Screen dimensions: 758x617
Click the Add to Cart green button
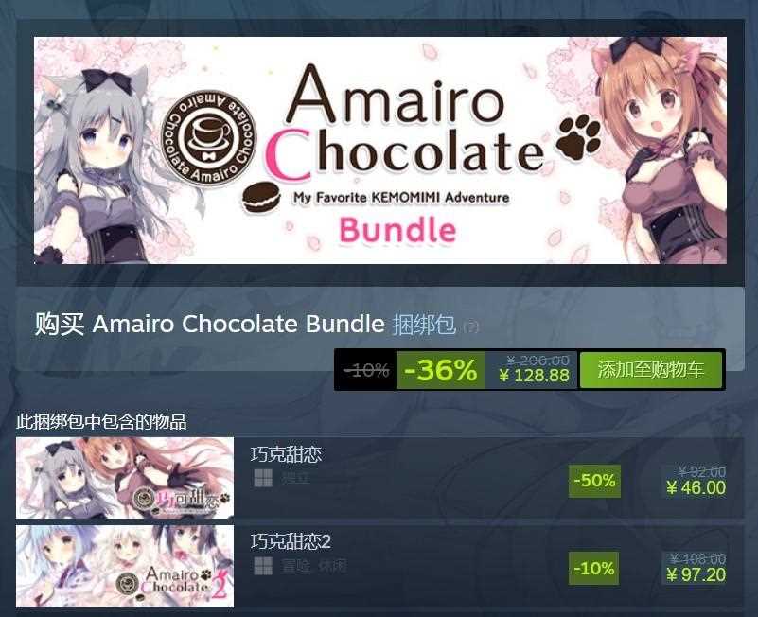point(651,370)
